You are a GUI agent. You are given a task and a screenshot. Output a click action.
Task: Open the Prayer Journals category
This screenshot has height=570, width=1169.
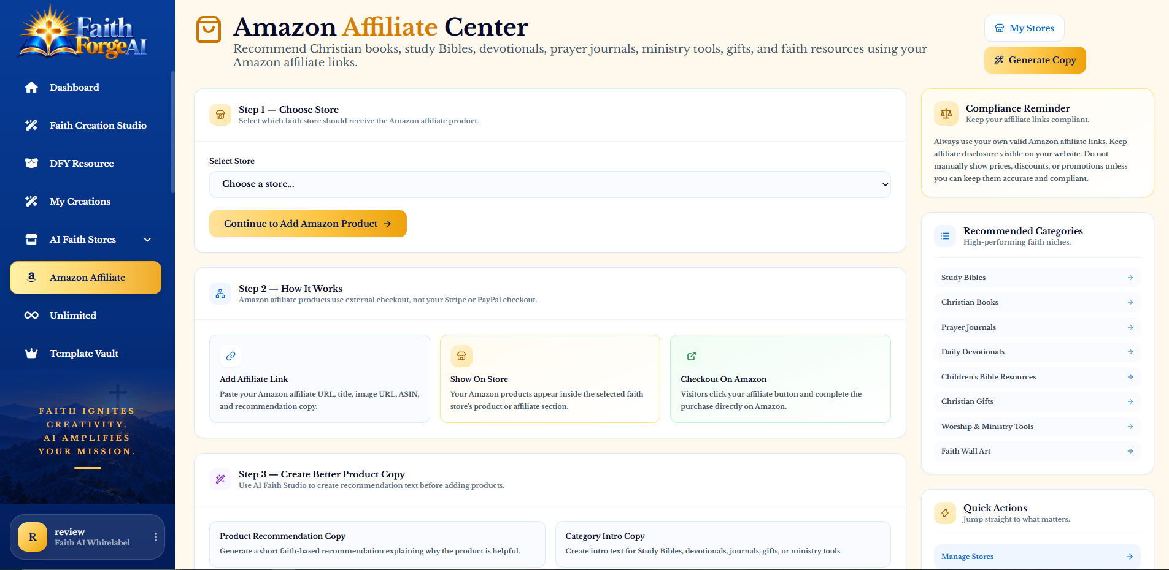coord(1037,327)
